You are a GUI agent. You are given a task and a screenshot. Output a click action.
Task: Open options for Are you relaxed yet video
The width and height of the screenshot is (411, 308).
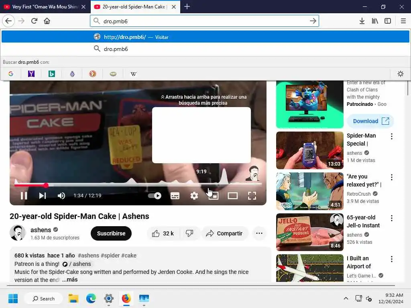click(x=392, y=177)
